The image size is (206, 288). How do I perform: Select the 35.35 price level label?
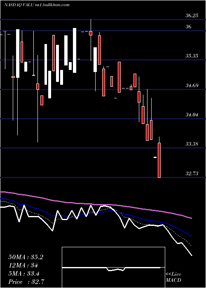(192, 56)
